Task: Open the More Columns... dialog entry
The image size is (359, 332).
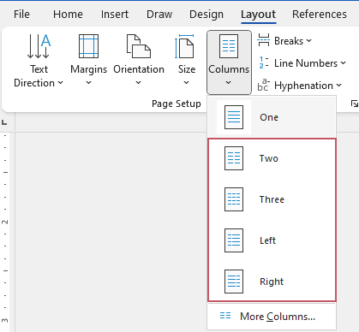Action: (272, 317)
